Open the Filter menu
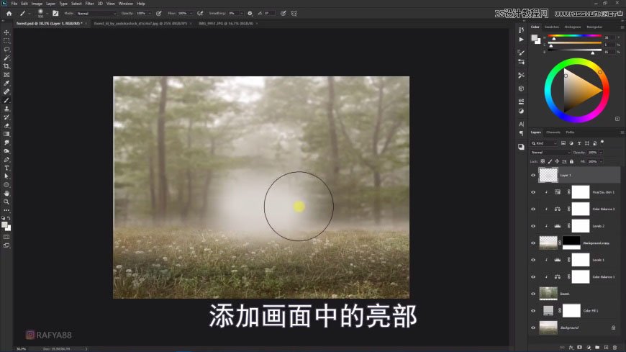 (89, 4)
